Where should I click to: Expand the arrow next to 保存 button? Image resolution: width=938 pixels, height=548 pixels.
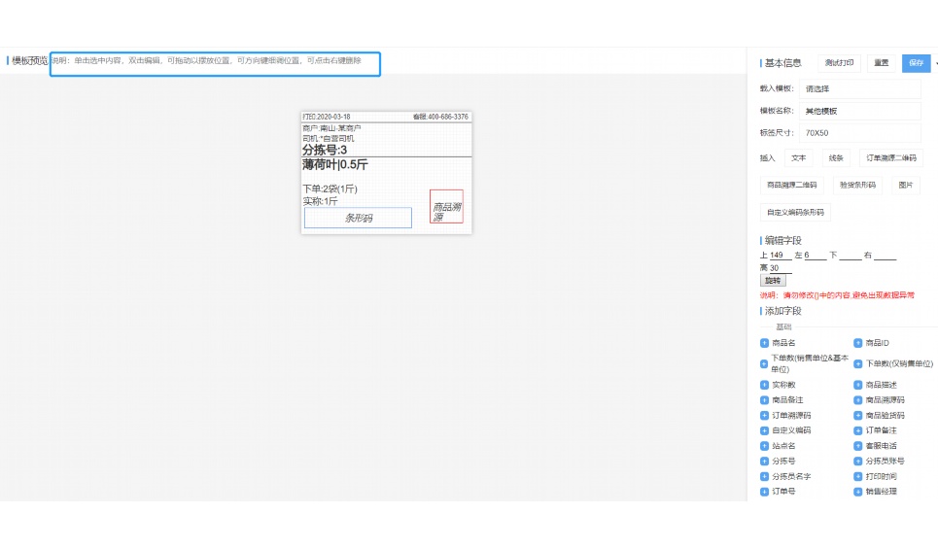click(x=935, y=63)
